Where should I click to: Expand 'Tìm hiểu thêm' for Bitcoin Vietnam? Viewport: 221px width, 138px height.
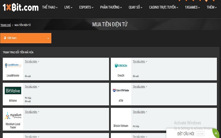140,112
